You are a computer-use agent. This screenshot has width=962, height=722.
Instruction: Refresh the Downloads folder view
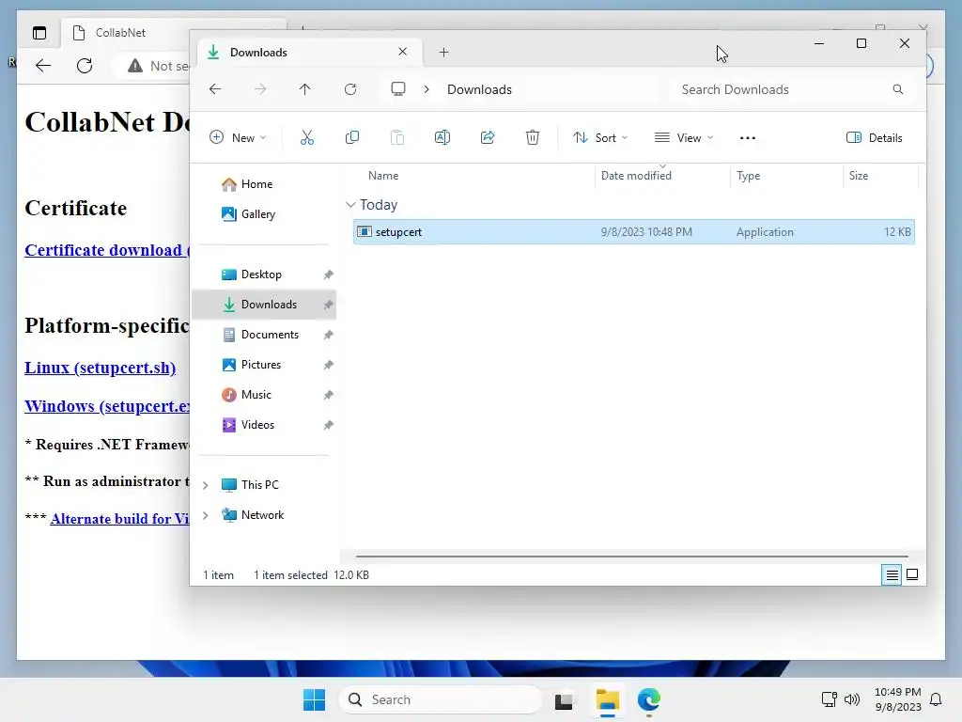(x=350, y=89)
